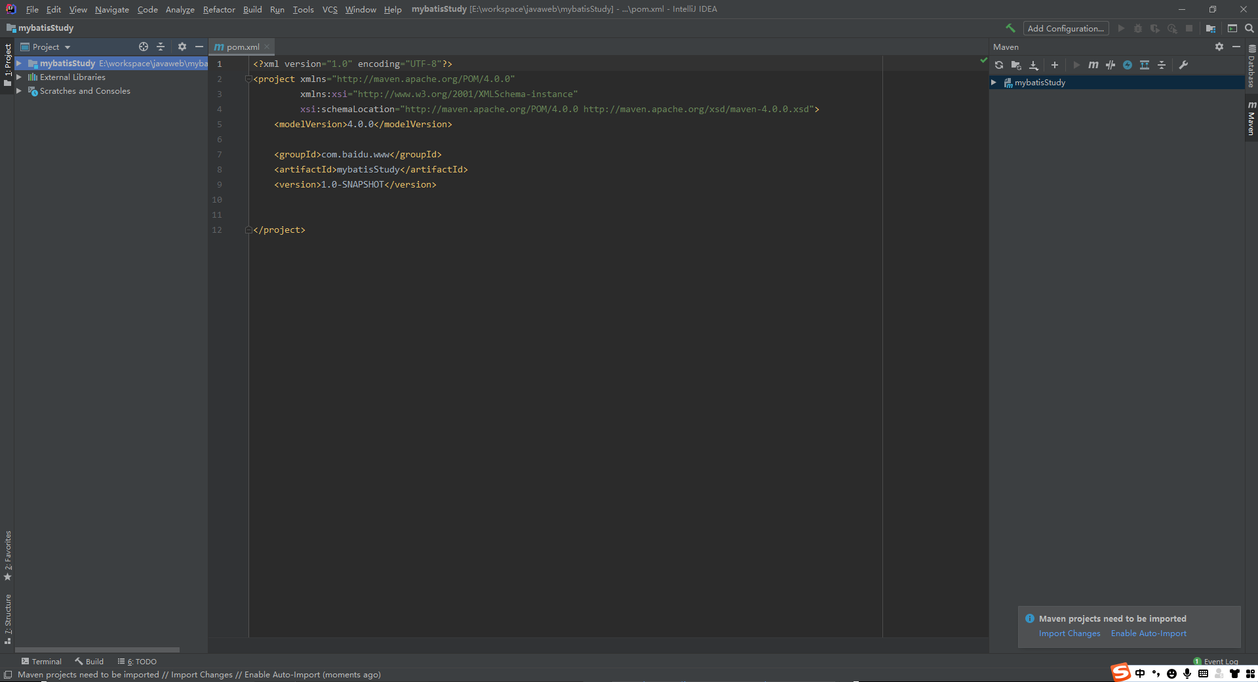
Task: Expand the mybatisStudy project tree node
Action: pos(19,64)
